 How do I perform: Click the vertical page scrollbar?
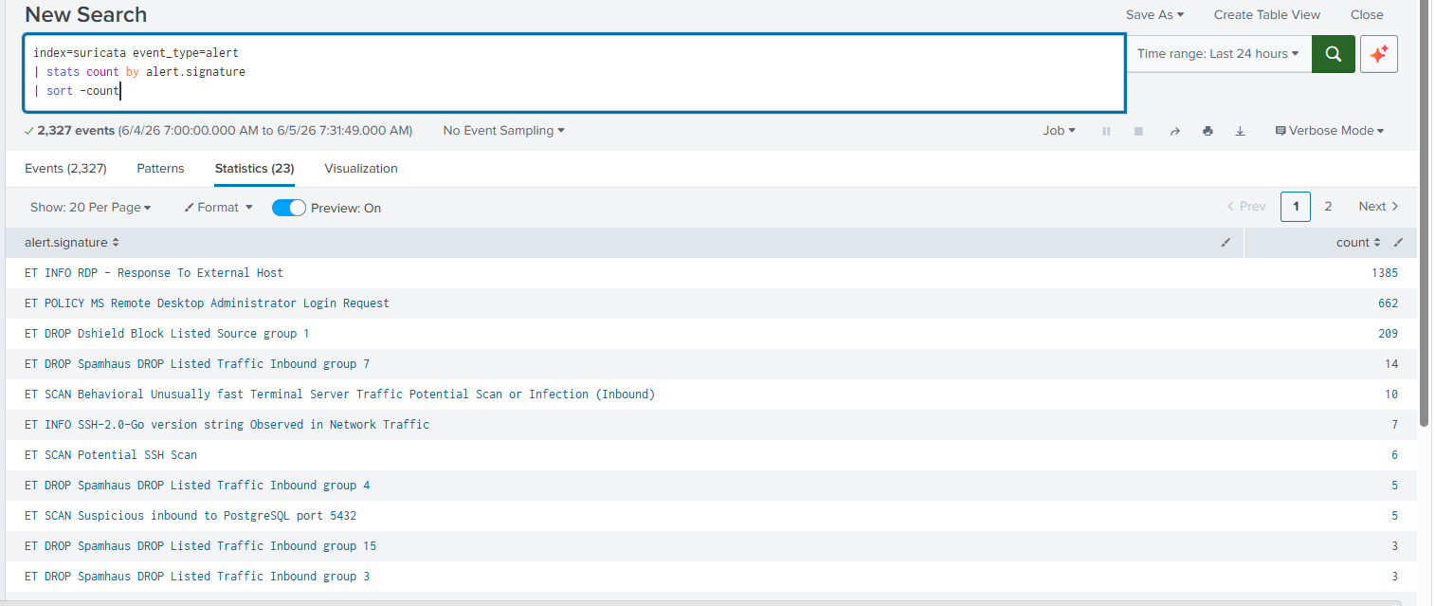click(1426, 213)
